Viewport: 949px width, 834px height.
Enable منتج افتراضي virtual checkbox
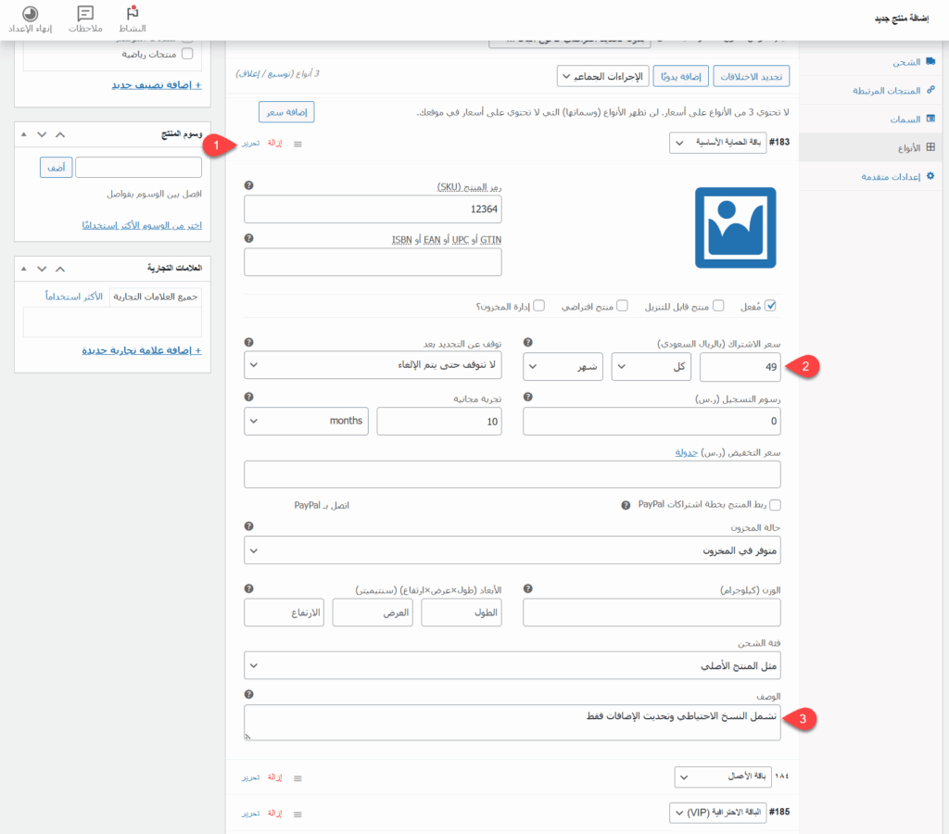[622, 306]
